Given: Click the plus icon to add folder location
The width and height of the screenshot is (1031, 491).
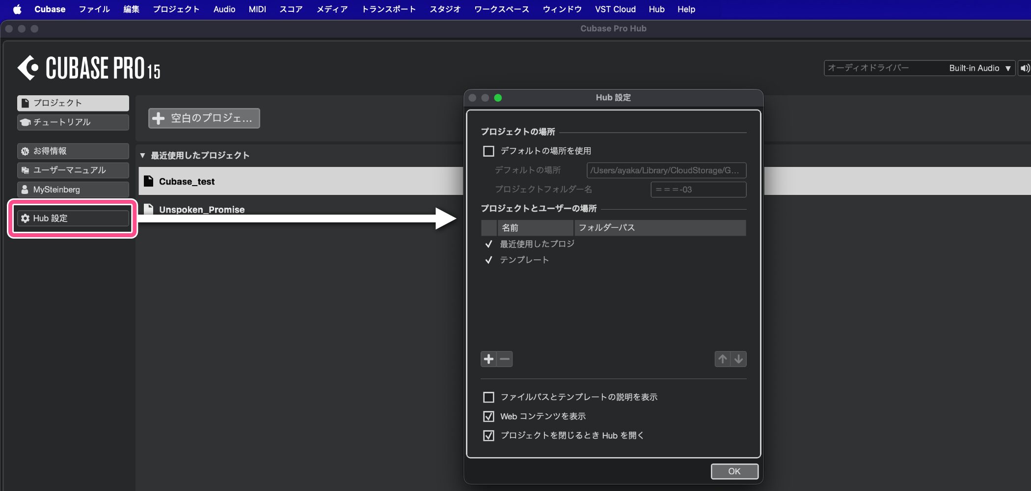Looking at the screenshot, I should pos(488,359).
